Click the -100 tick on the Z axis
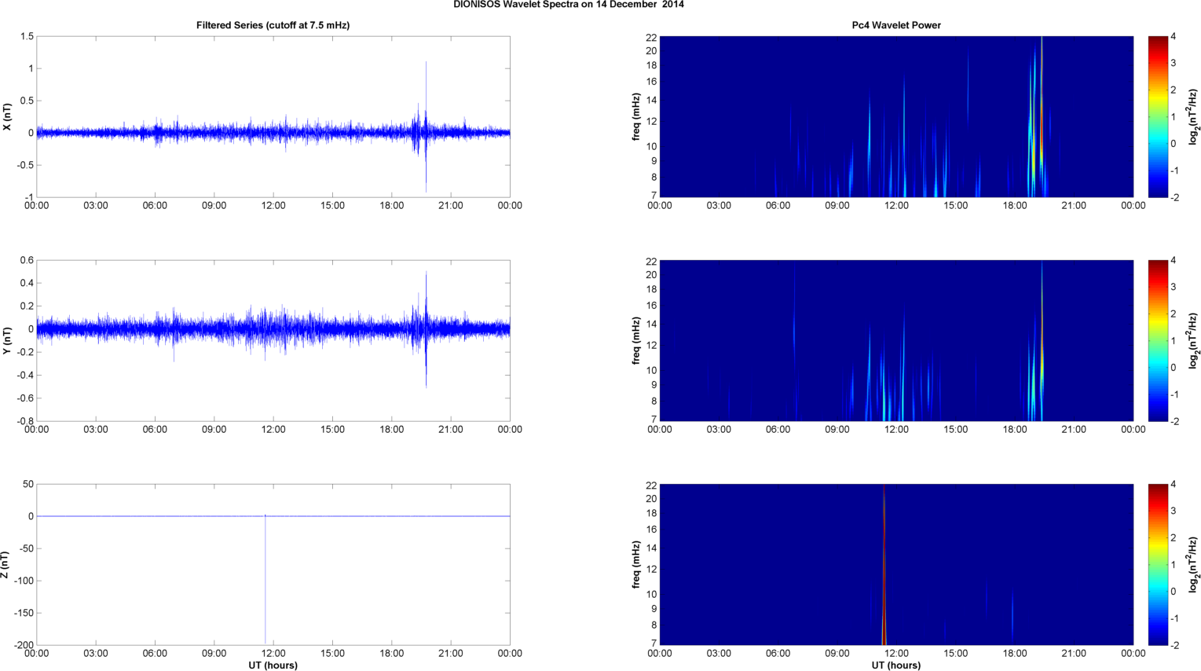 pyautogui.click(x=24, y=581)
